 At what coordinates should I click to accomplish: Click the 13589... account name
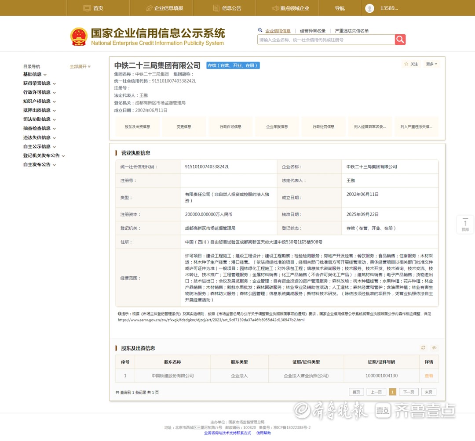pos(389,8)
